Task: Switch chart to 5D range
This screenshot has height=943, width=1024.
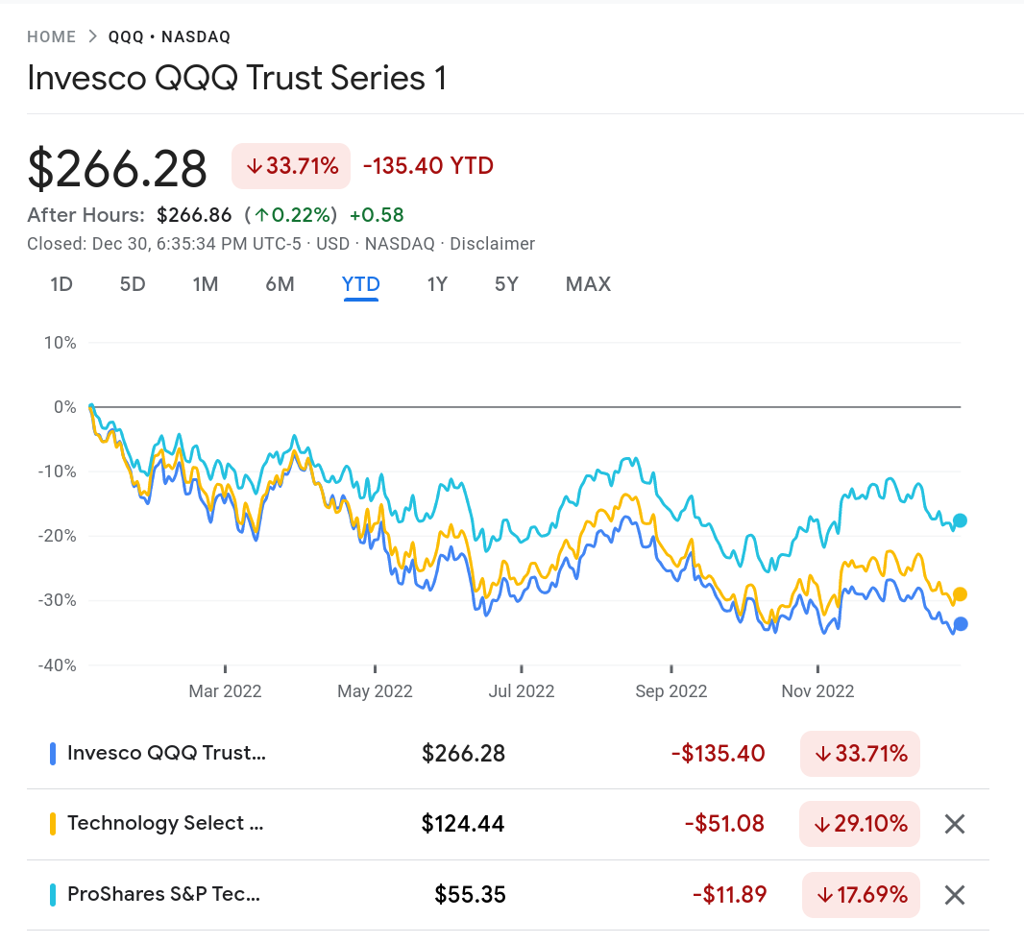Action: pyautogui.click(x=133, y=284)
